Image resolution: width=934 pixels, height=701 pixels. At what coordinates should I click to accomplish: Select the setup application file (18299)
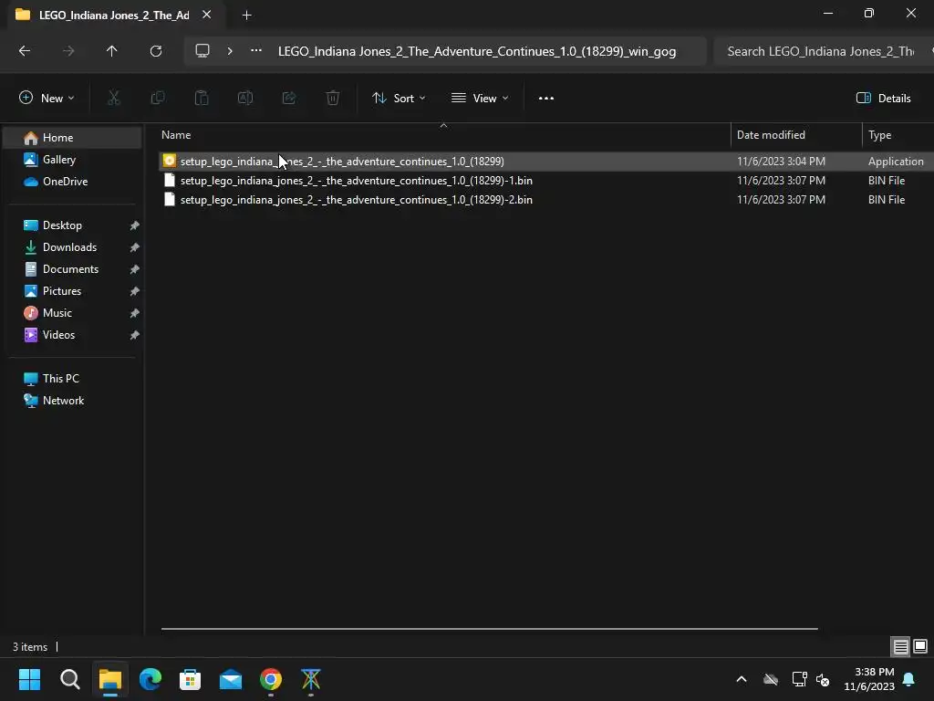click(x=546, y=162)
